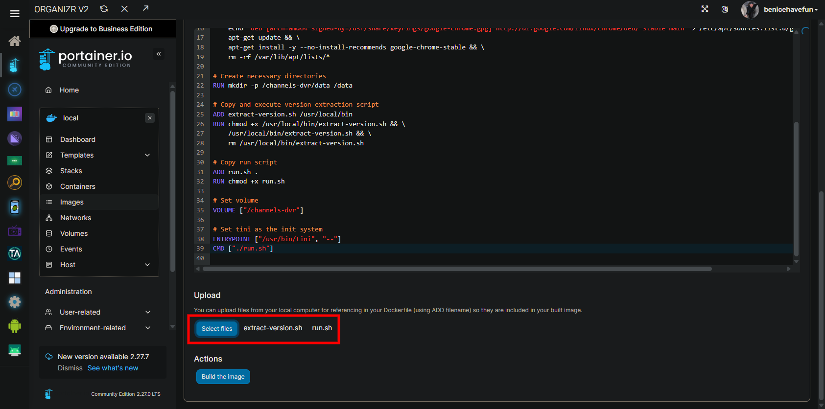
Task: Open See what's new link
Action: 113,368
